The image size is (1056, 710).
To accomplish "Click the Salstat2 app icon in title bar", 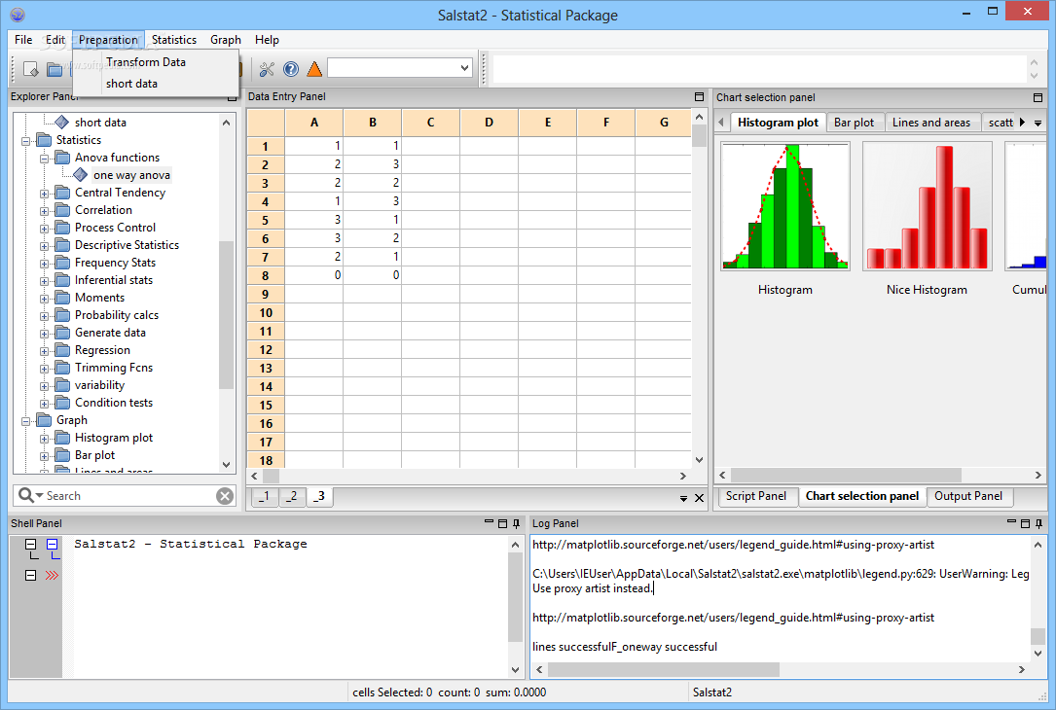I will 18,15.
